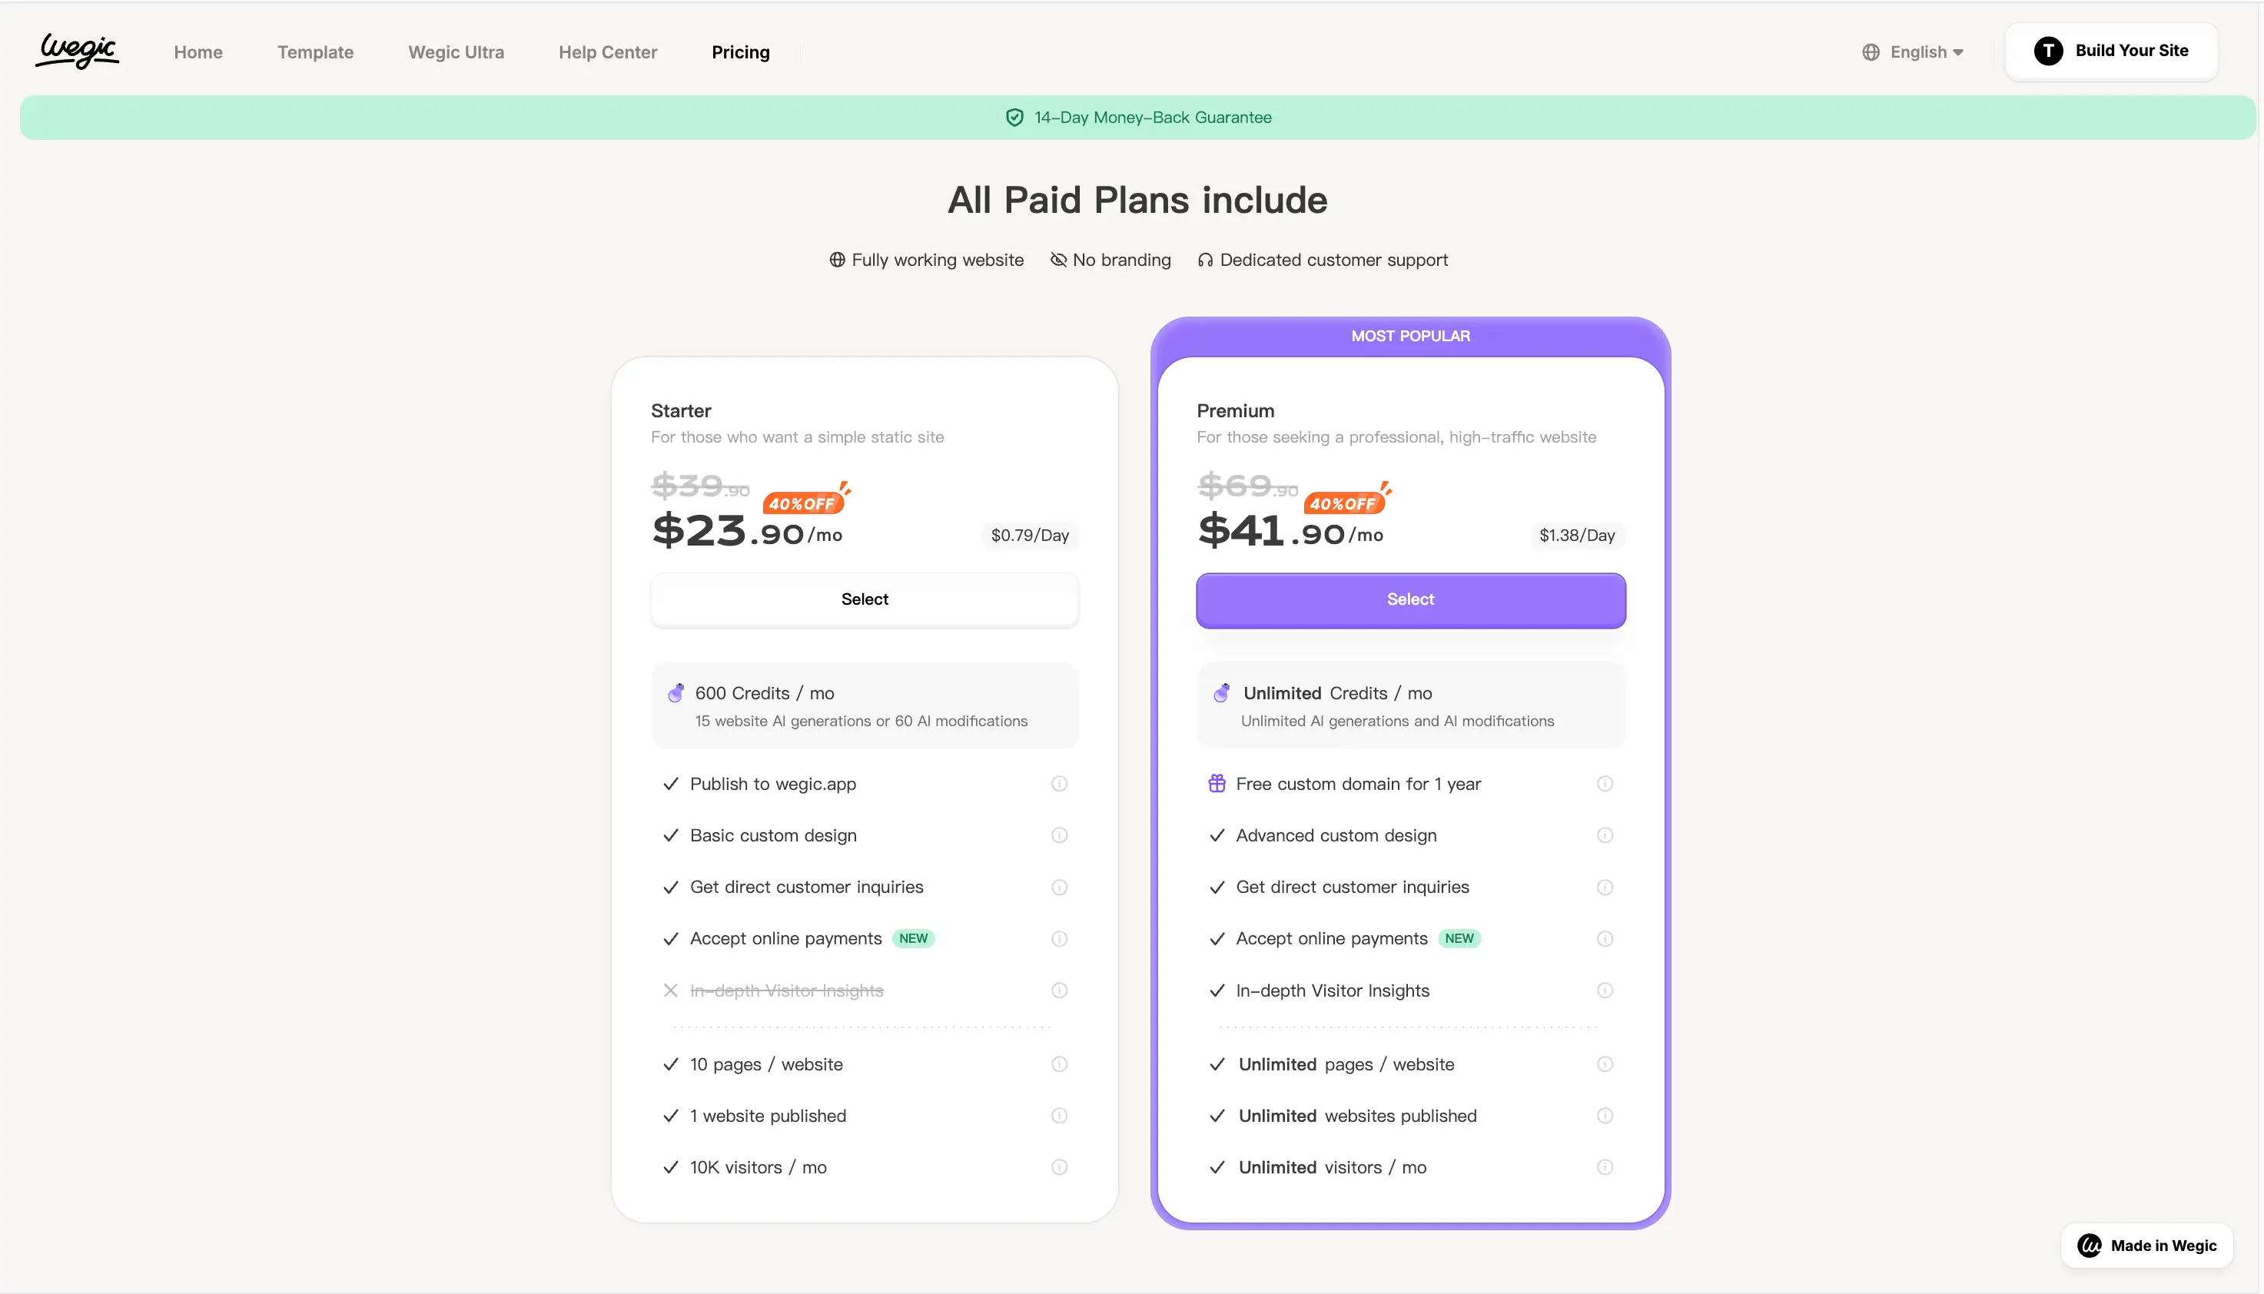Click info icon for 1 website published
This screenshot has height=1294, width=2264.
coord(1059,1116)
